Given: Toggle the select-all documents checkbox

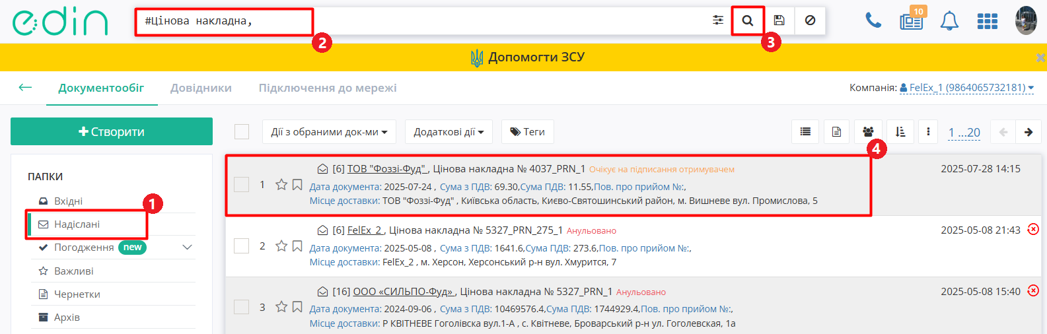Looking at the screenshot, I should coord(242,132).
